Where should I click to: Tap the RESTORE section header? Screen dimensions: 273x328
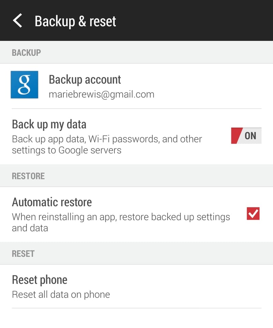[28, 176]
